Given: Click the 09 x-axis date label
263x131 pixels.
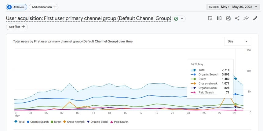Looking at the screenshot, I should click(78, 113).
